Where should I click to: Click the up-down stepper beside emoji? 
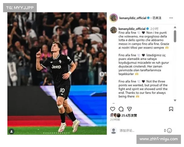[x=165, y=130]
